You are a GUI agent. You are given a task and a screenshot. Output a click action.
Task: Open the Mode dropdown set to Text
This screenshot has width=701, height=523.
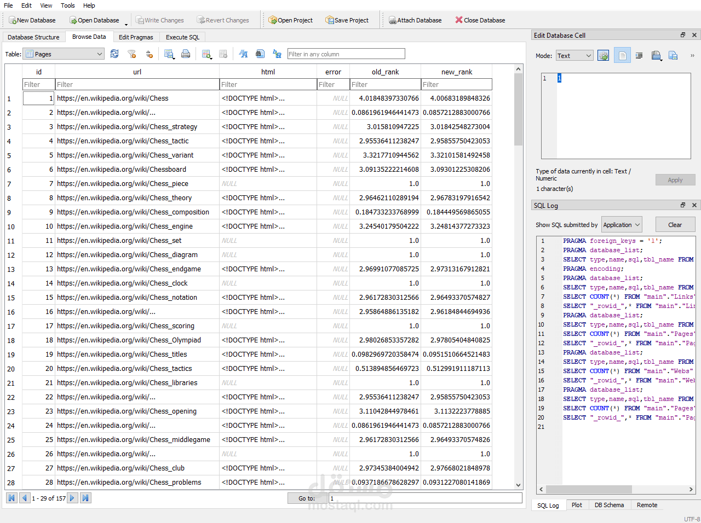pyautogui.click(x=574, y=56)
